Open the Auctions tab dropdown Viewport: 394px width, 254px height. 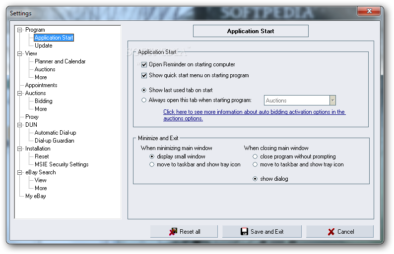(332, 101)
